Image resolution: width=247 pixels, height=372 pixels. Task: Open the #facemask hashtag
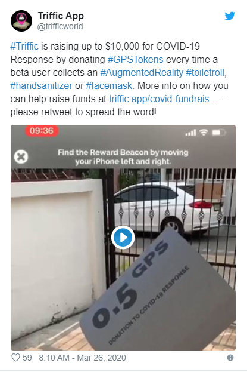coord(109,85)
